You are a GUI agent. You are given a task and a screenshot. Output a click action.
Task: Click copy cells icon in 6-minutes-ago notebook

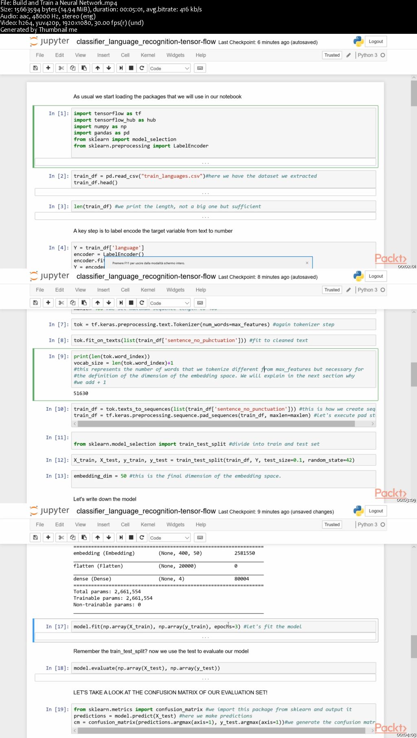tap(72, 68)
